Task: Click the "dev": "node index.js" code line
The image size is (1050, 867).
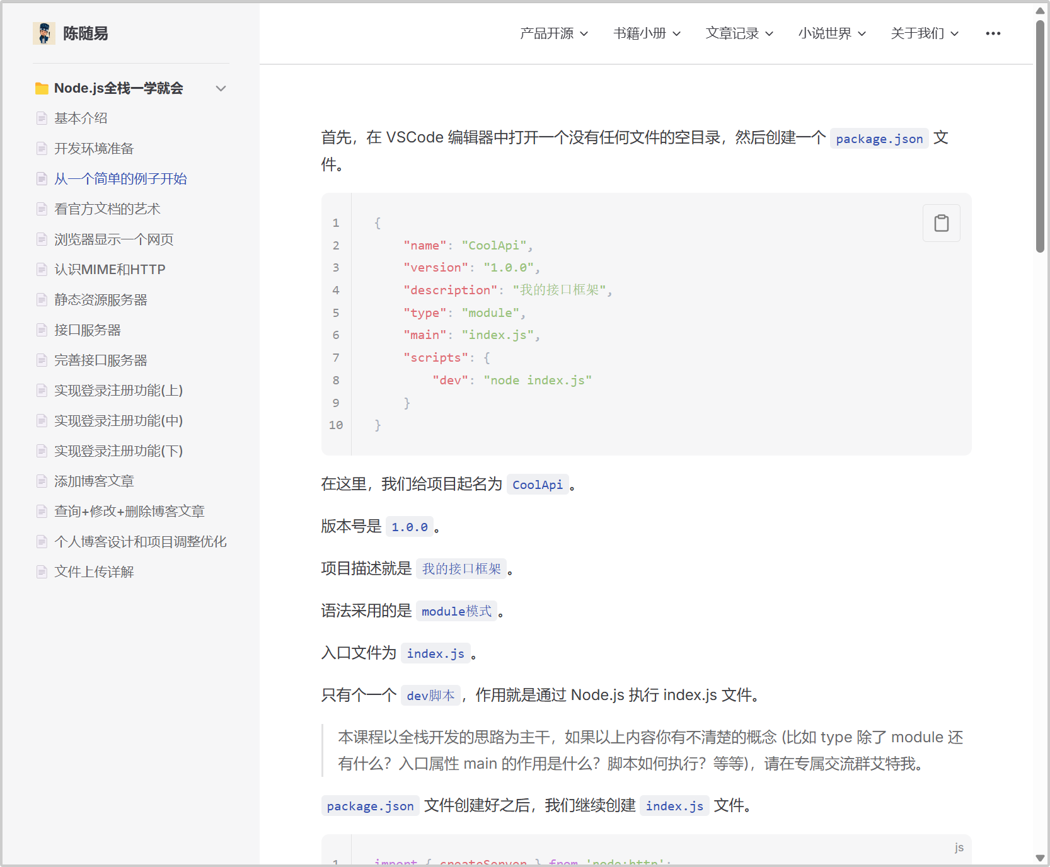Action: [512, 381]
